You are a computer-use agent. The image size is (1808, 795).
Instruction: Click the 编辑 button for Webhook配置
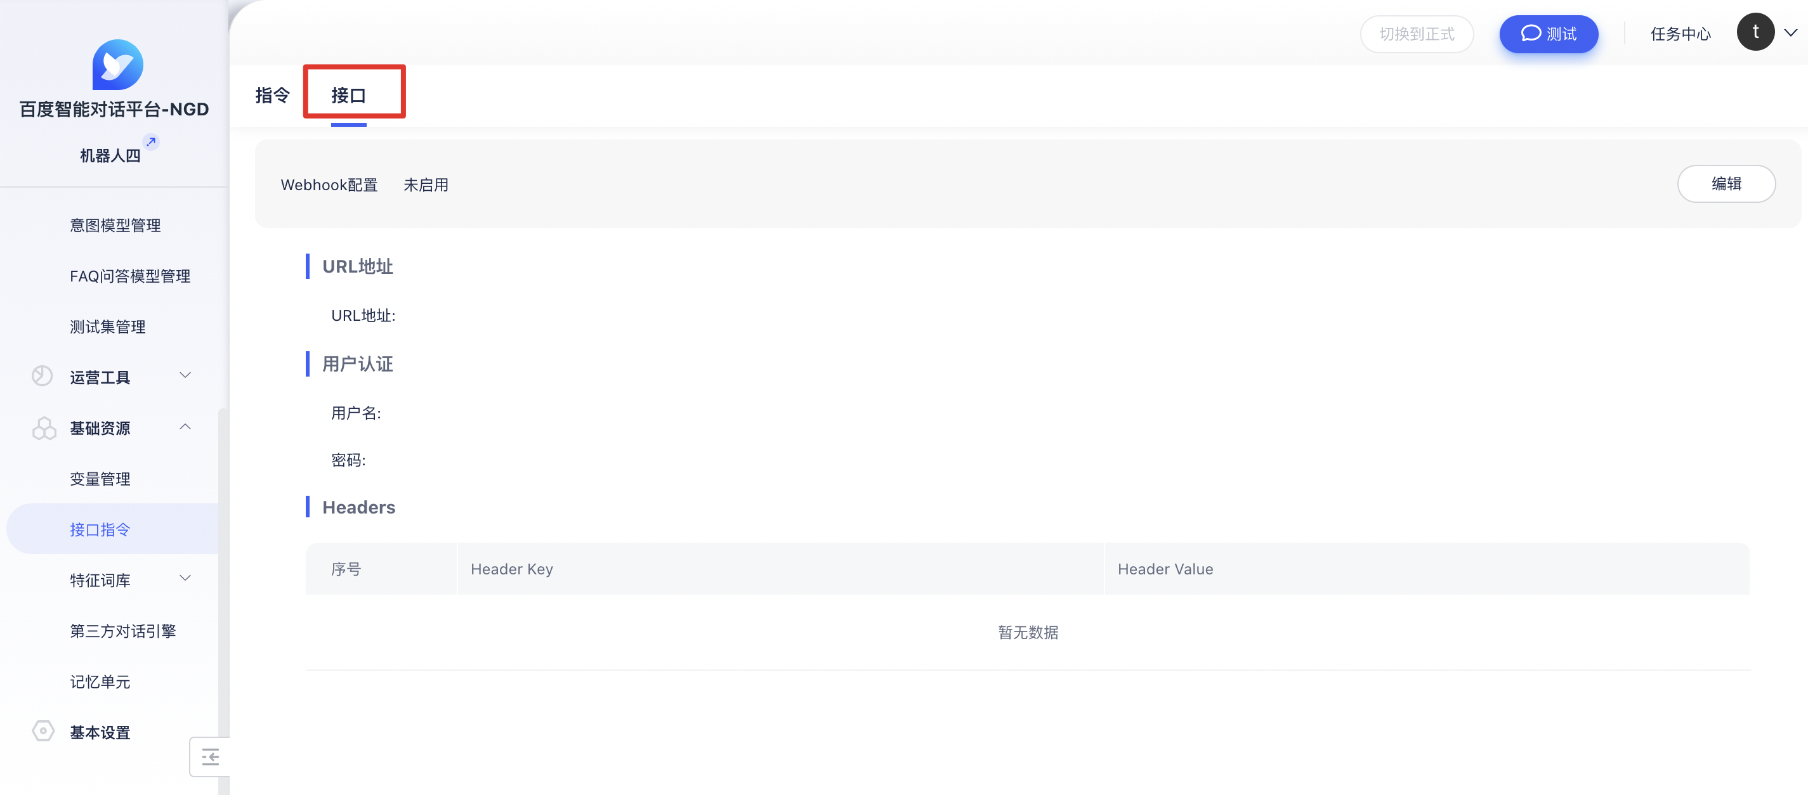(x=1725, y=184)
